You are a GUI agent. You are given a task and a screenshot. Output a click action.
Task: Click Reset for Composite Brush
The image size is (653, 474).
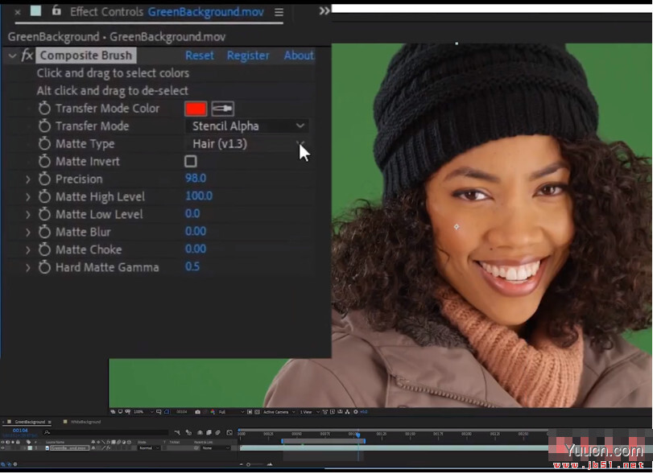200,56
